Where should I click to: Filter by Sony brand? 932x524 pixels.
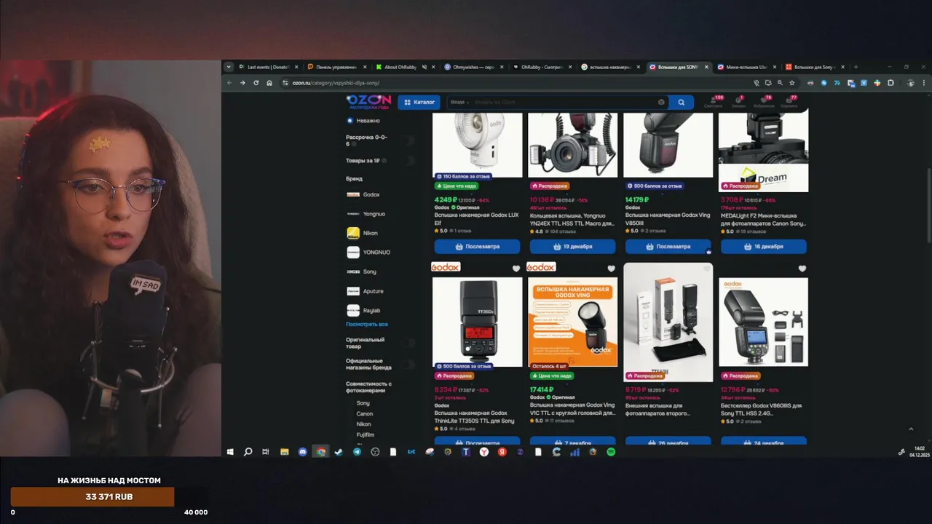click(x=362, y=271)
